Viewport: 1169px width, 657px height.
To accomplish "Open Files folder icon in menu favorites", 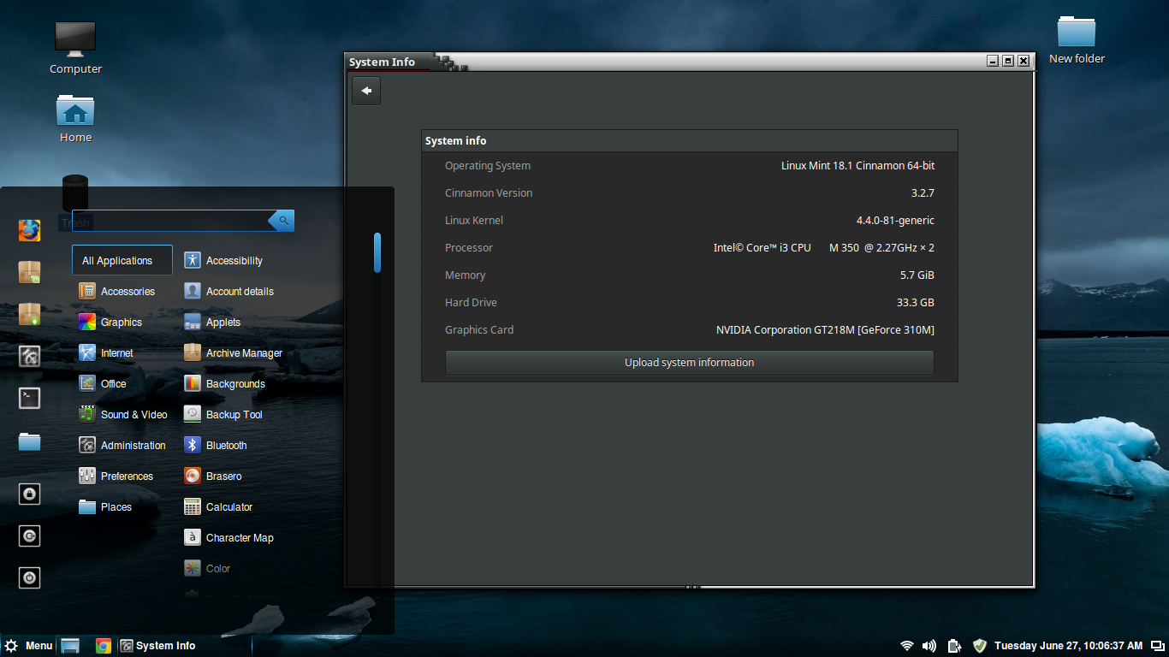I will [30, 441].
